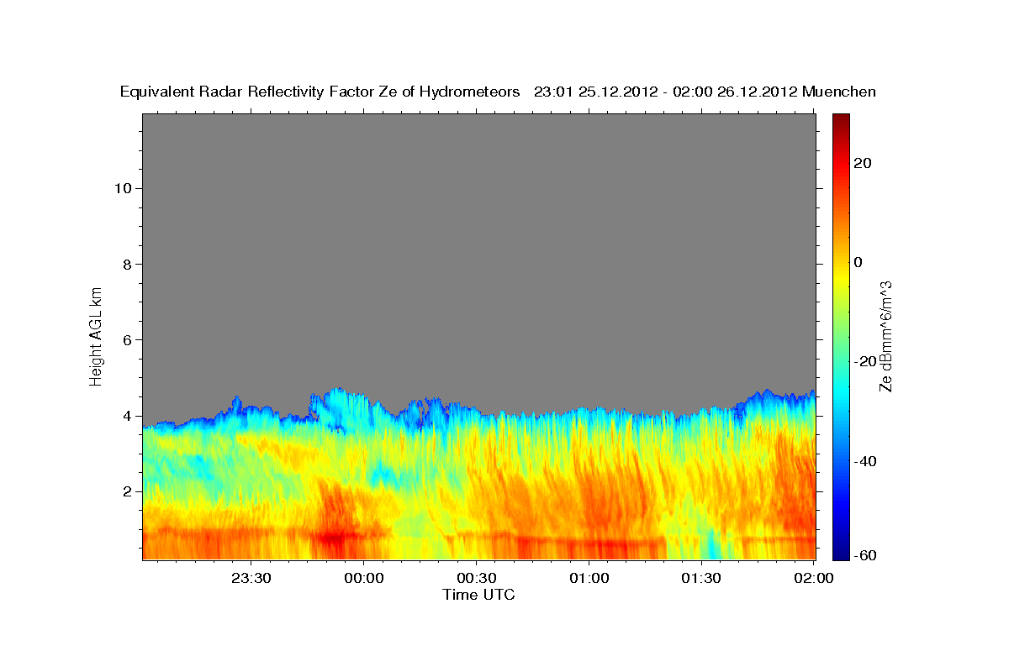Click the height axis label 8
This screenshot has width=1009, height=672.
click(126, 264)
